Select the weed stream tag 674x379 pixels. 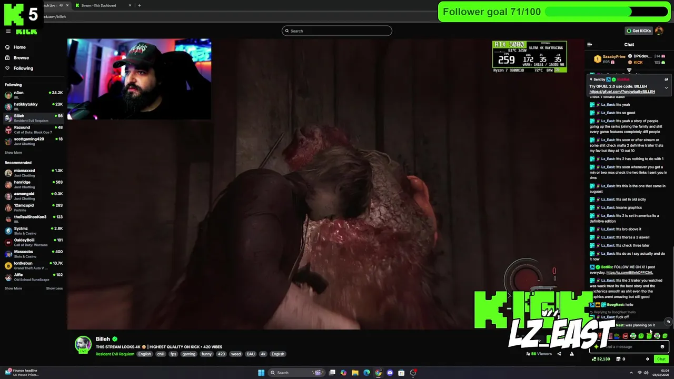[236, 354]
